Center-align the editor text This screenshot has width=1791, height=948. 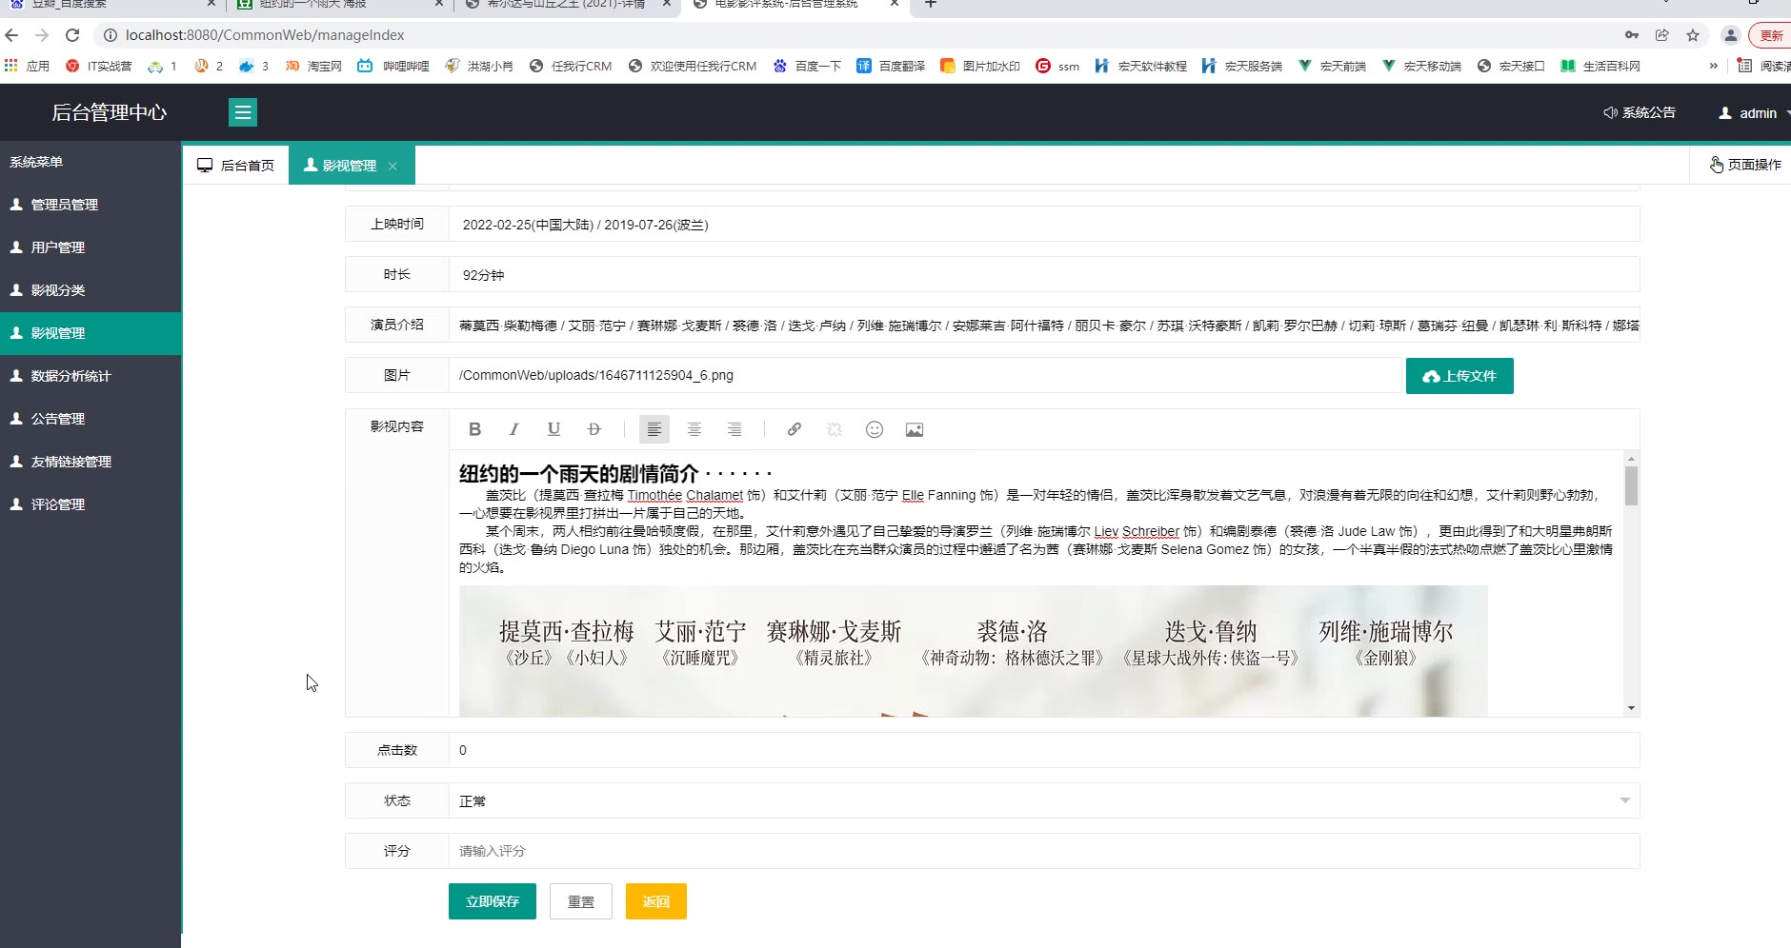694,429
